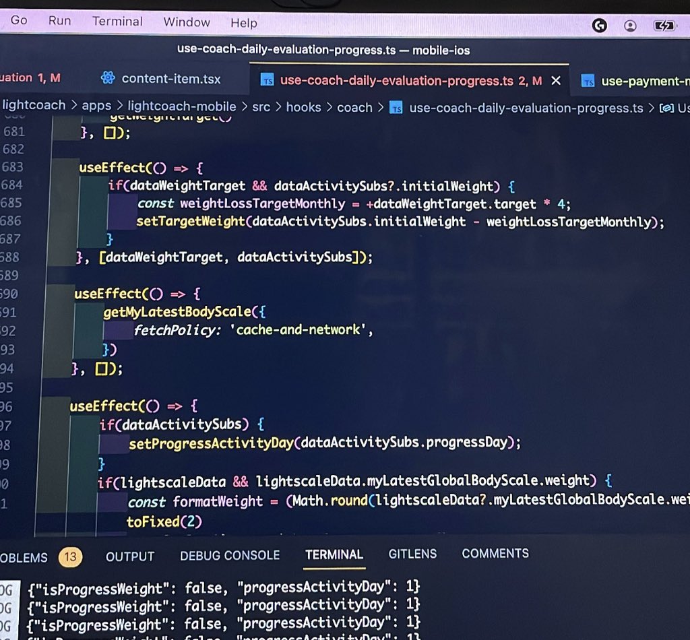Screen dimensions: 690x640
Task: Click apps in the breadcrumb
Action: [x=96, y=106]
